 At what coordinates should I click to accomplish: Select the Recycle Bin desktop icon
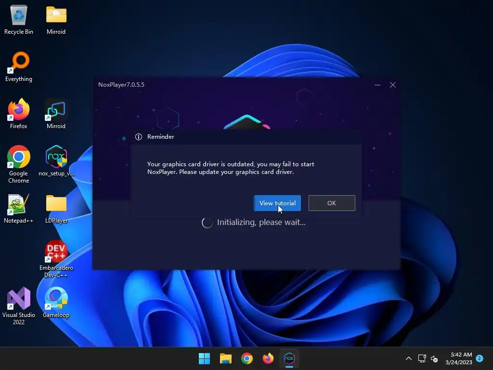point(19,20)
